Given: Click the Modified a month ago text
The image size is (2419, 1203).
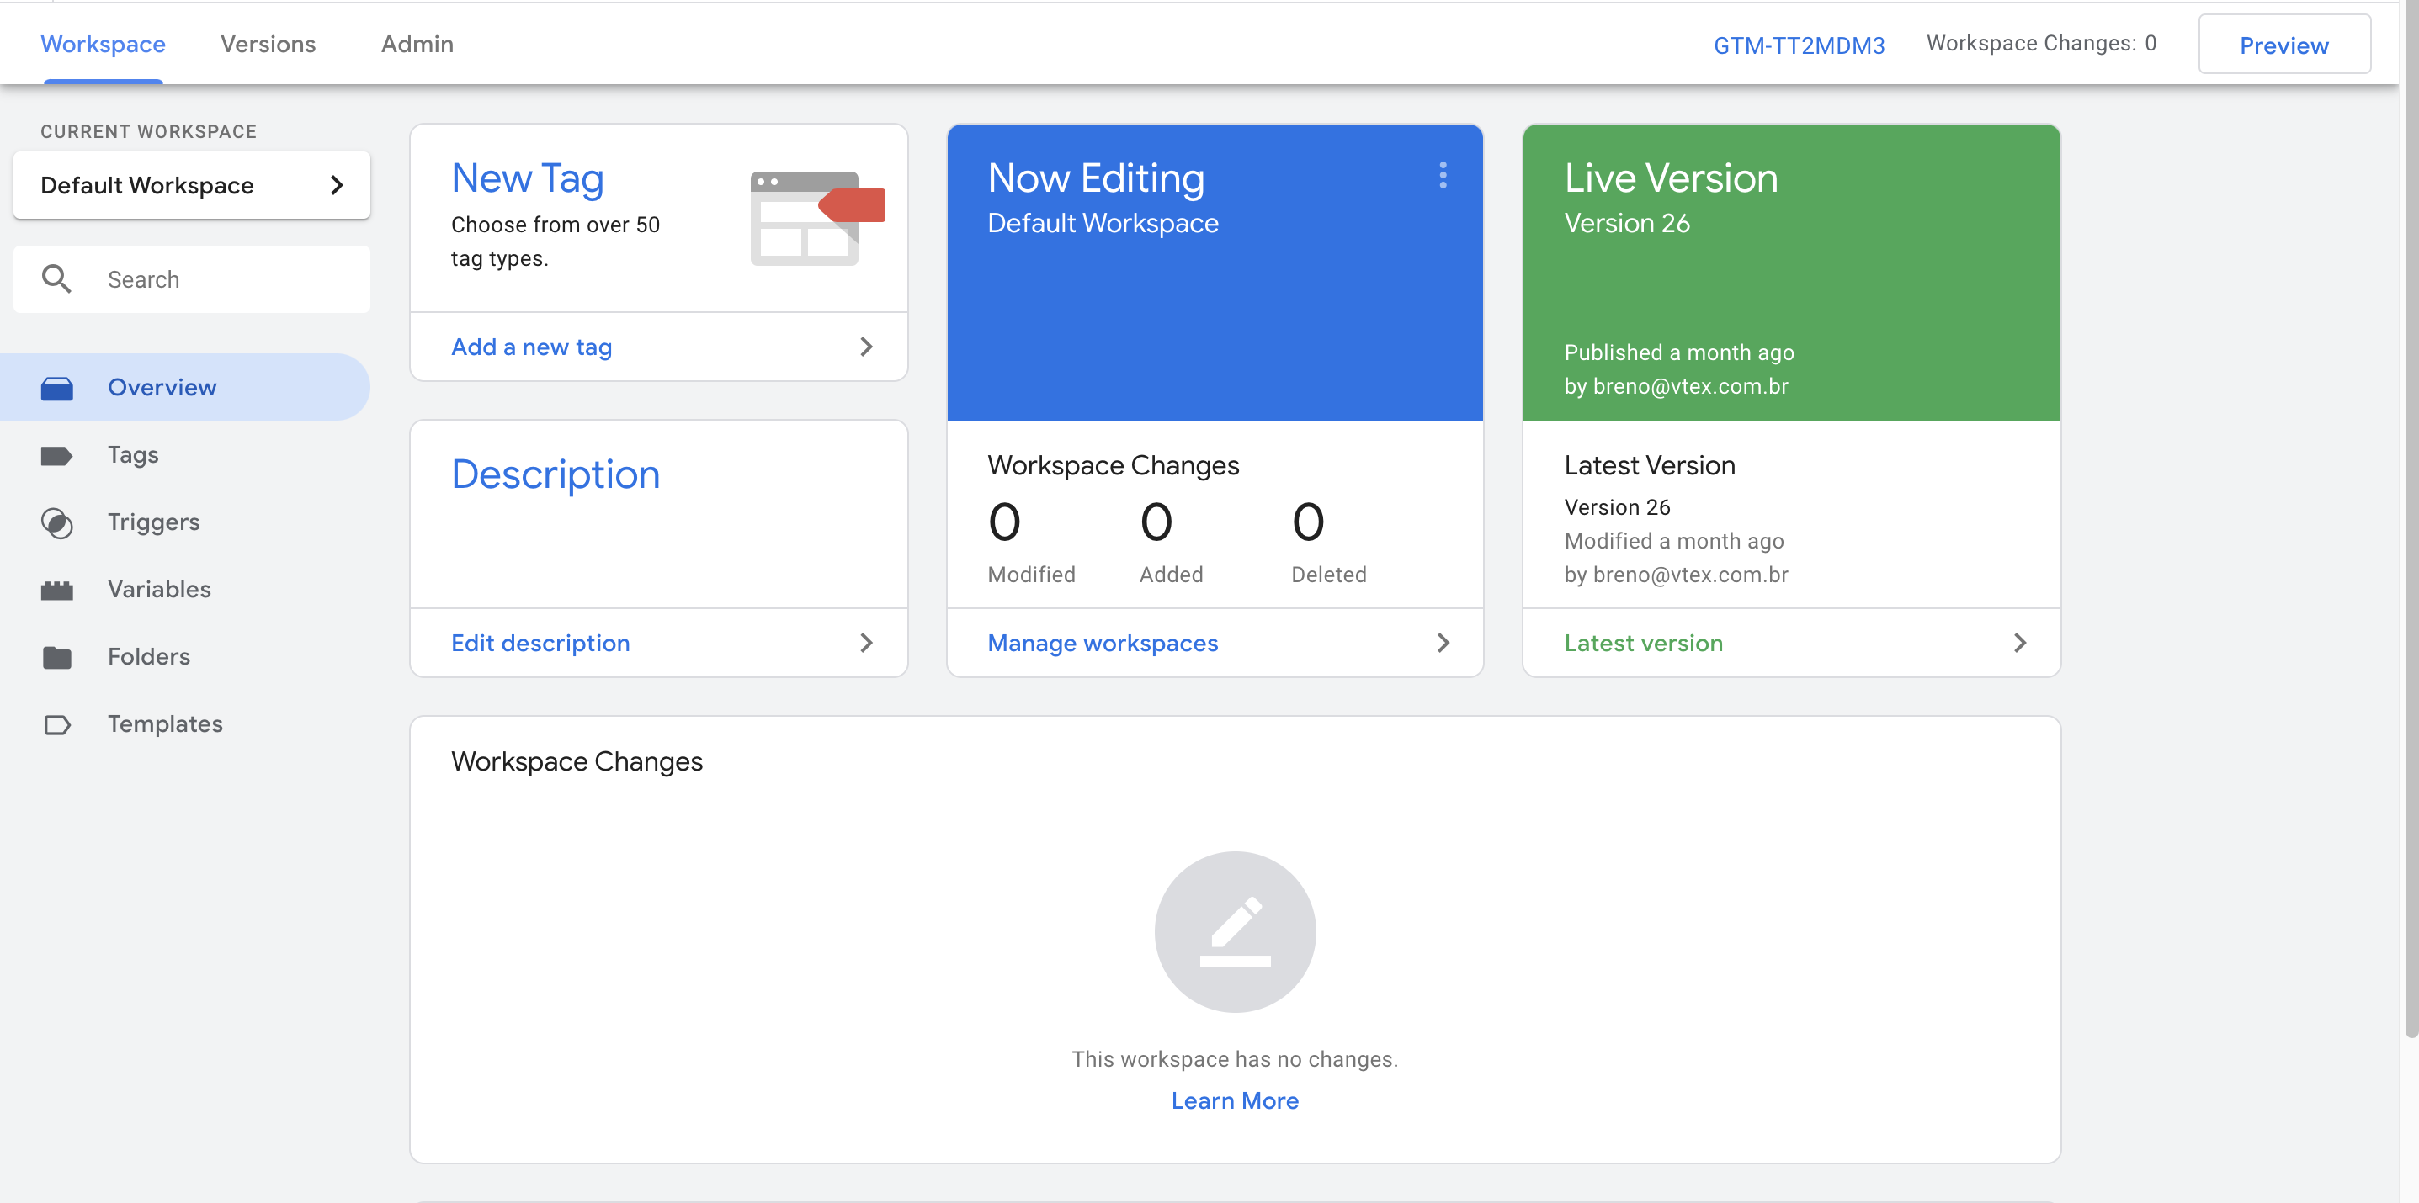Looking at the screenshot, I should click(x=1673, y=540).
